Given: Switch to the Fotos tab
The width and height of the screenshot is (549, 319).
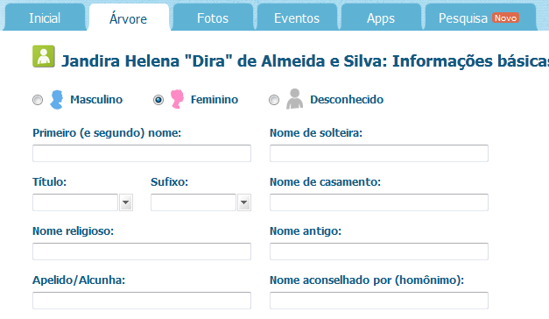Looking at the screenshot, I should pyautogui.click(x=213, y=18).
